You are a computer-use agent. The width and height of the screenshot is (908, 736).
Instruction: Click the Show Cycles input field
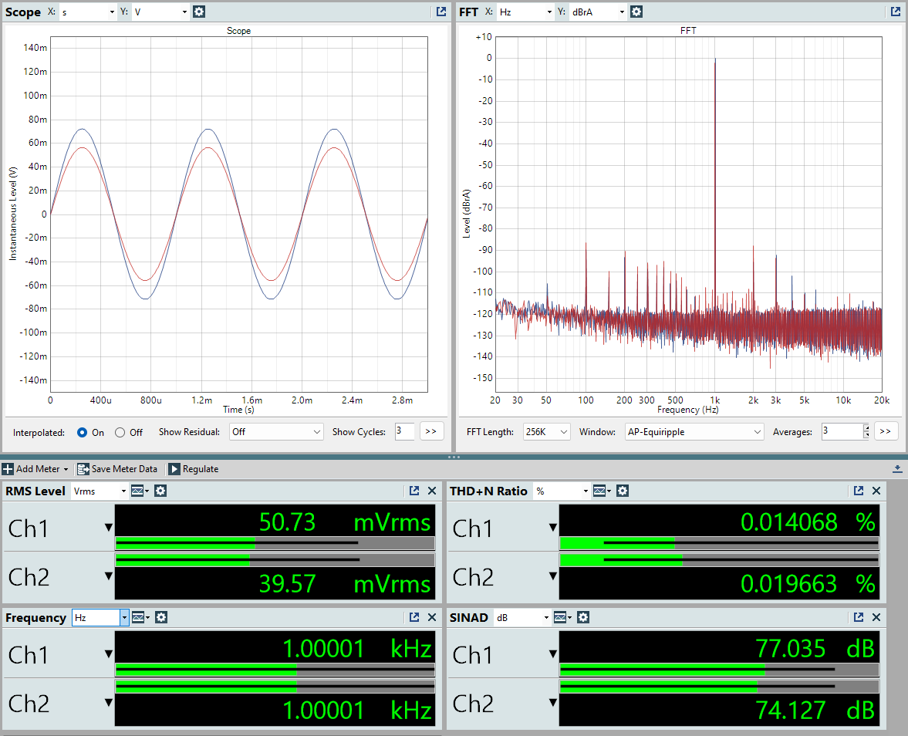[x=404, y=431]
